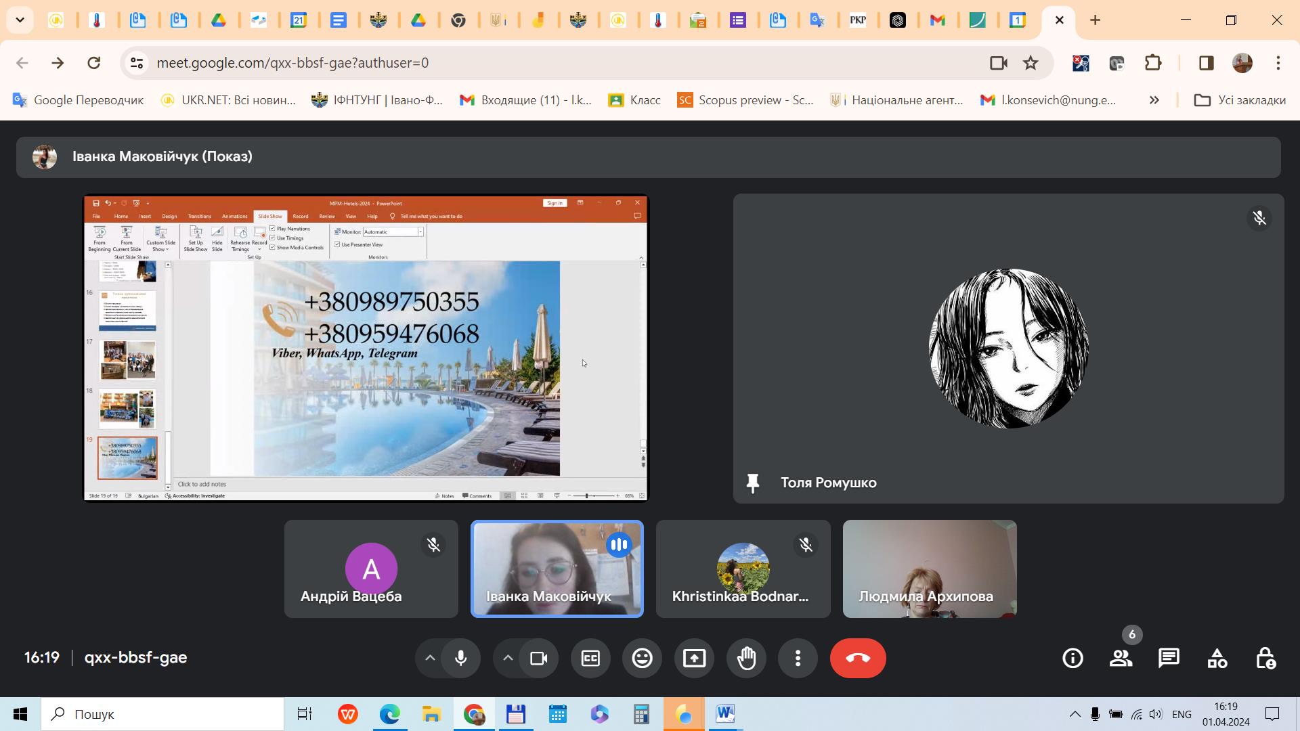
Task: Open the Класс bookmark
Action: point(634,100)
